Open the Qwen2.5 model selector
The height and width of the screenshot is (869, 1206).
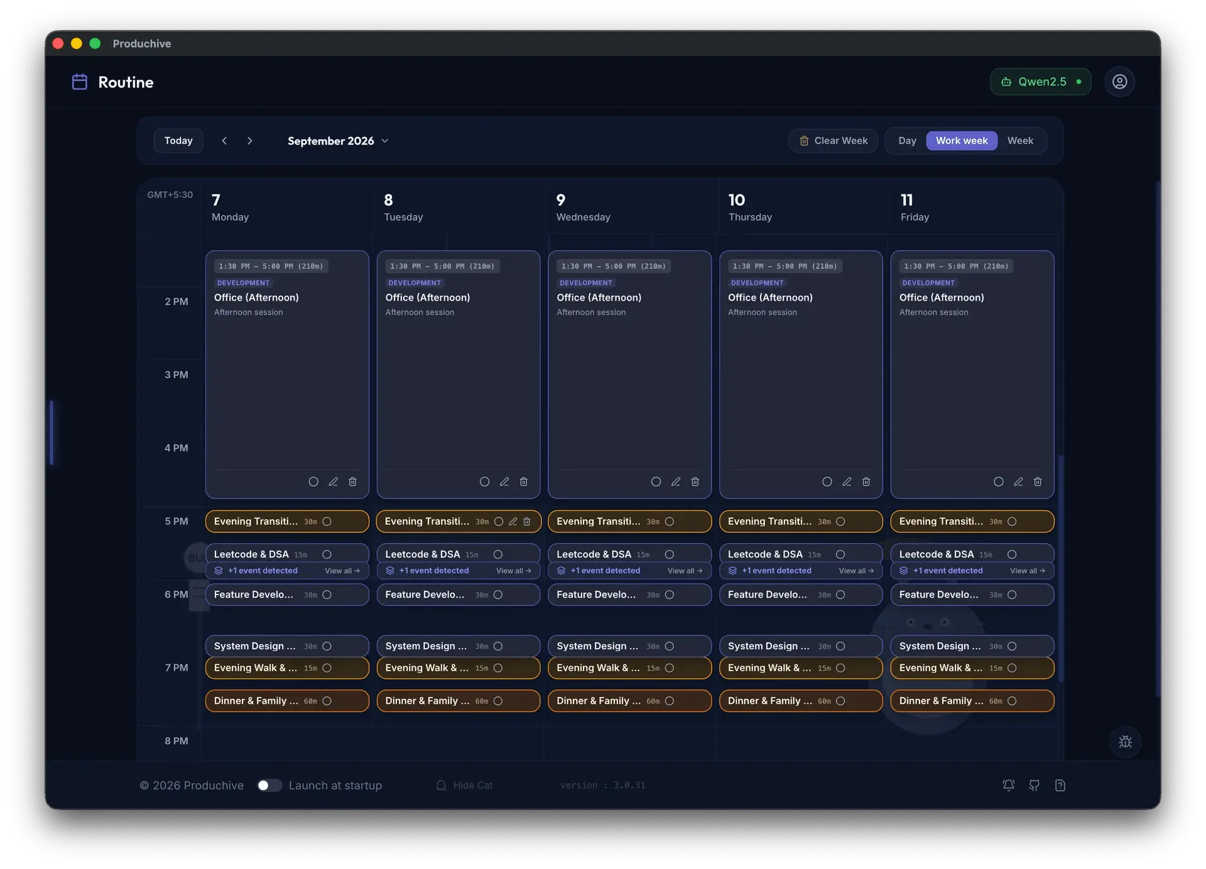click(x=1041, y=82)
